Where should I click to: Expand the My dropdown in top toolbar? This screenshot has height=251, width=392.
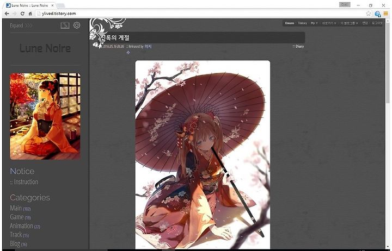[x=314, y=23]
